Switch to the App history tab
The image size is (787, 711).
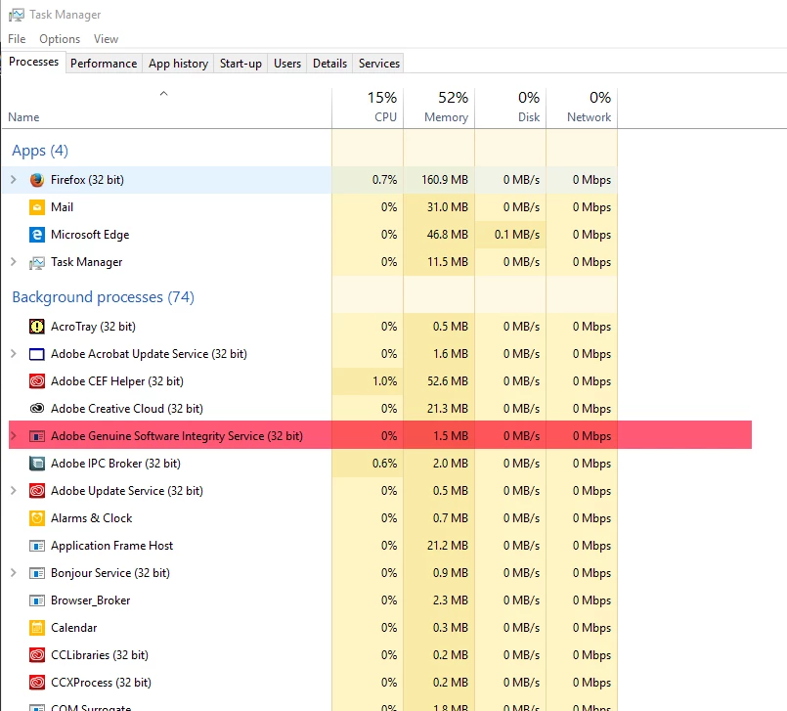pyautogui.click(x=178, y=64)
